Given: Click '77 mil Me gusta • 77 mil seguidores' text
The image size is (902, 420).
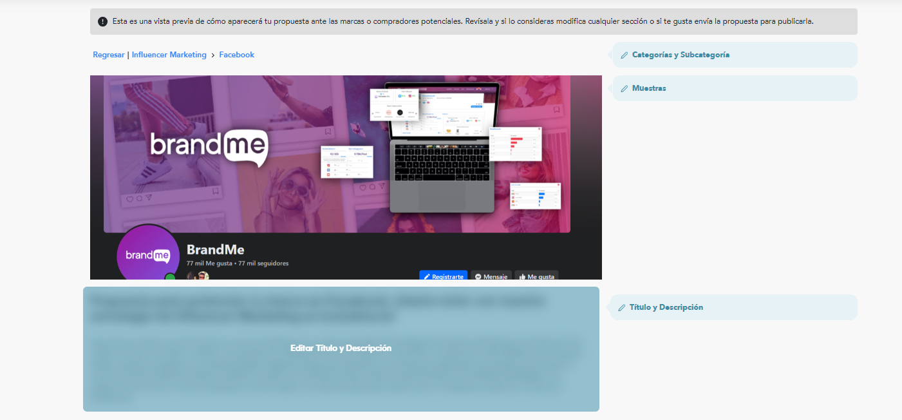Looking at the screenshot, I should pos(238,263).
